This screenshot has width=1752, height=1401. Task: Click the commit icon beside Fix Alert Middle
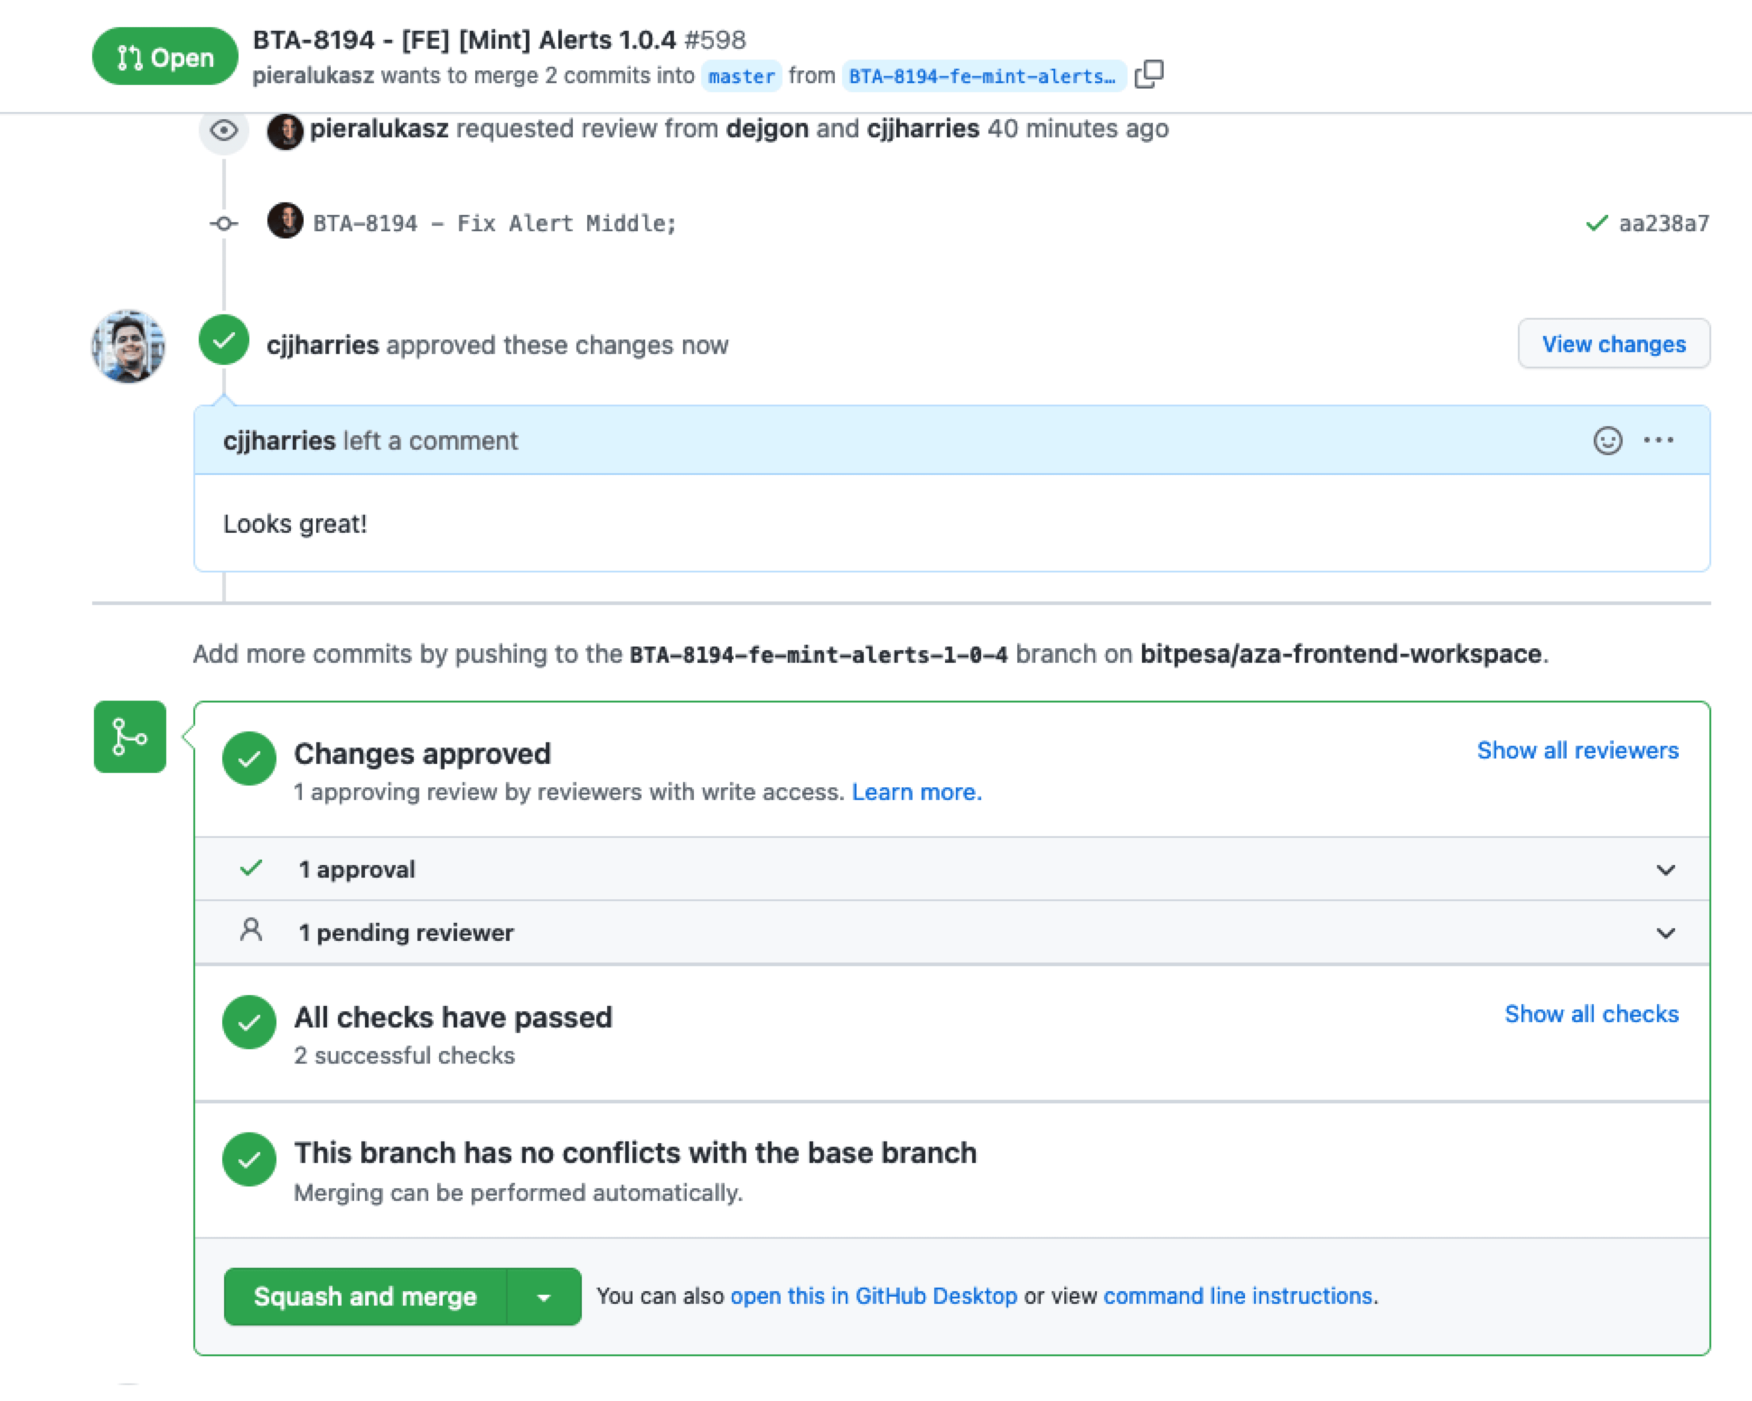tap(224, 223)
